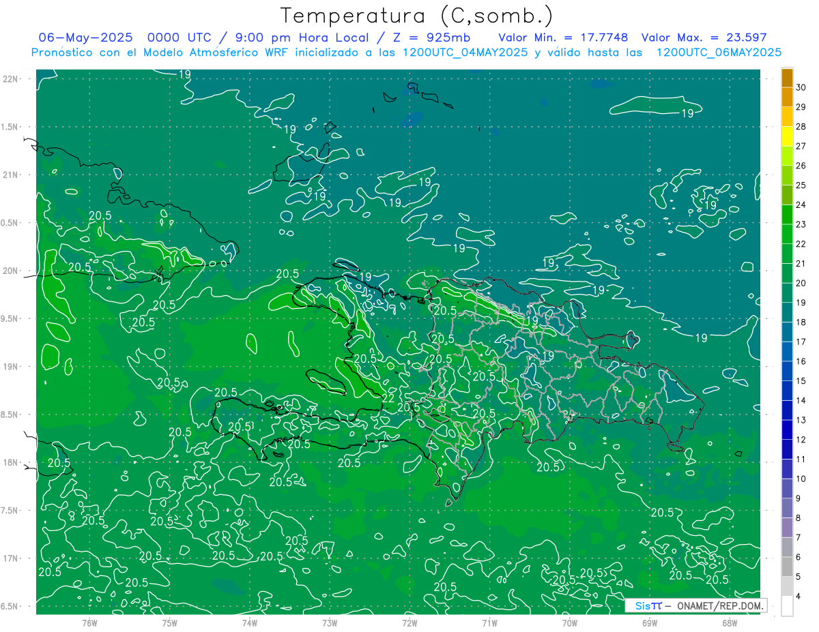Click the "18N" latitude axis label

tap(10, 462)
